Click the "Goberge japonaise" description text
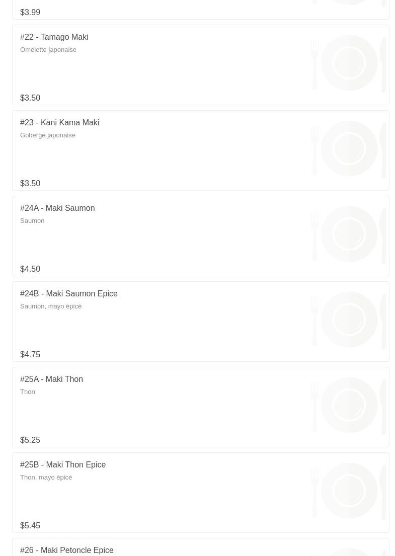 point(48,135)
